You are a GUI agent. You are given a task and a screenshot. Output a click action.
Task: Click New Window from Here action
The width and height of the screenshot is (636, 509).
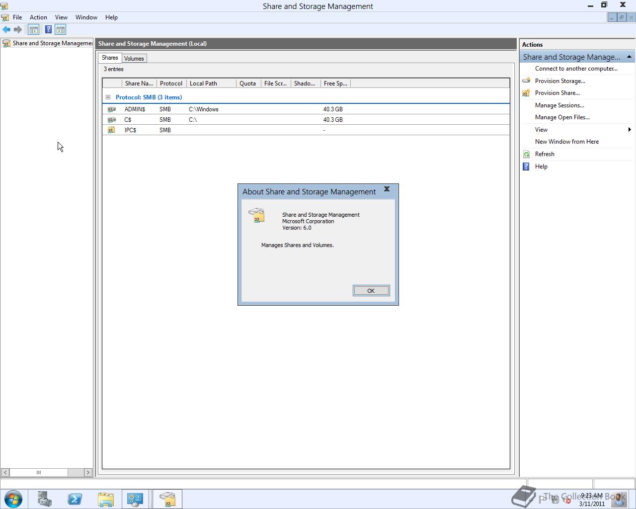[567, 142]
